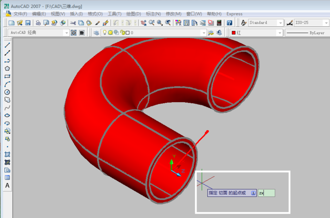This screenshot has width=330, height=218.
Task: Toggle the layer lock icon
Action: [x=122, y=32]
